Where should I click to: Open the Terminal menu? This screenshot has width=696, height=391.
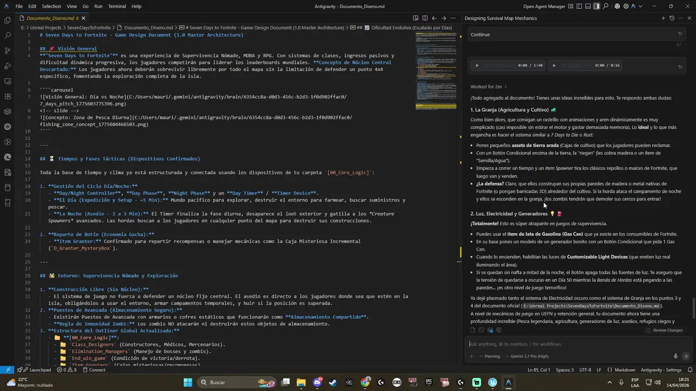tap(117, 6)
